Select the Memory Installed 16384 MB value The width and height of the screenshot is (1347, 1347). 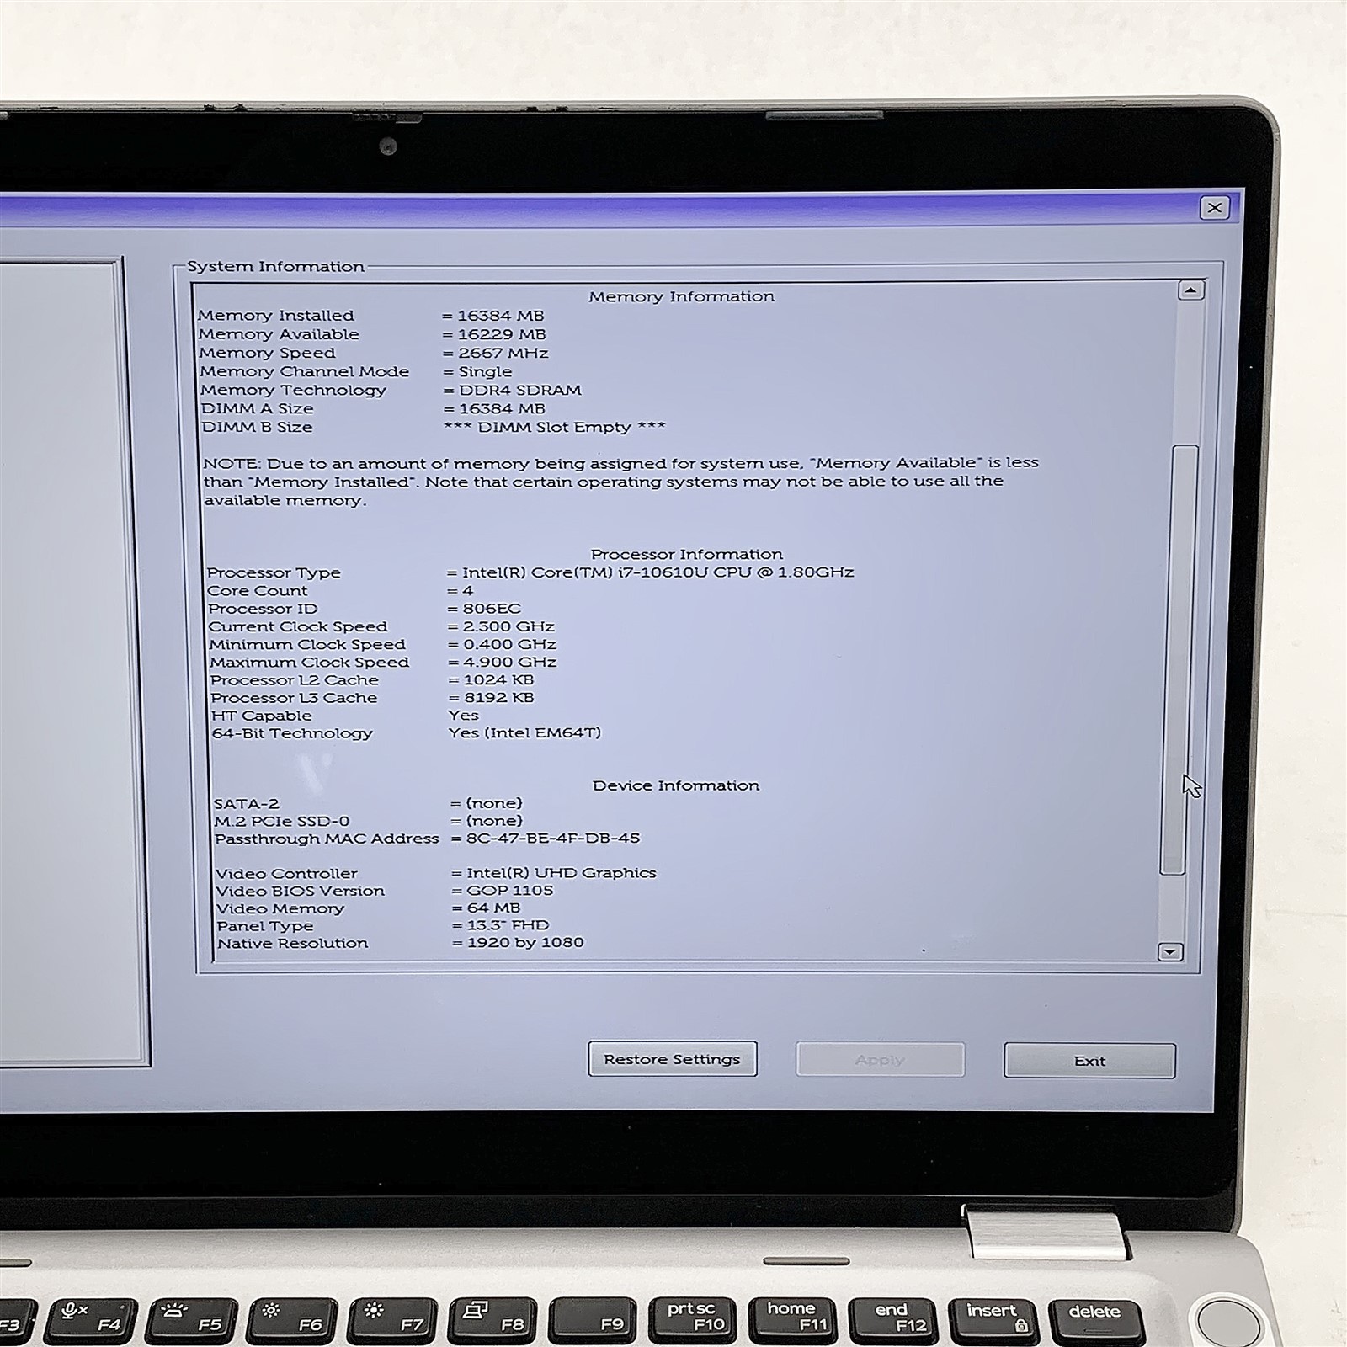point(501,316)
